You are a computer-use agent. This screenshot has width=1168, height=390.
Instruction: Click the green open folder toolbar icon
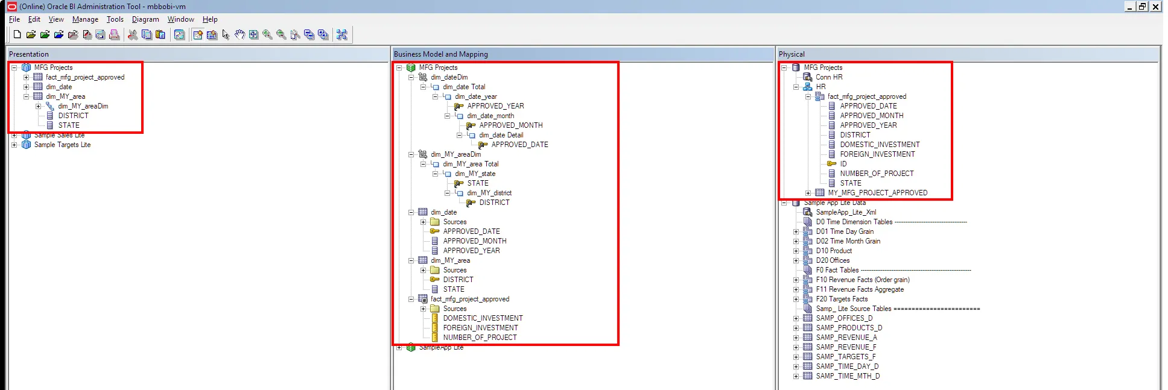click(x=45, y=34)
